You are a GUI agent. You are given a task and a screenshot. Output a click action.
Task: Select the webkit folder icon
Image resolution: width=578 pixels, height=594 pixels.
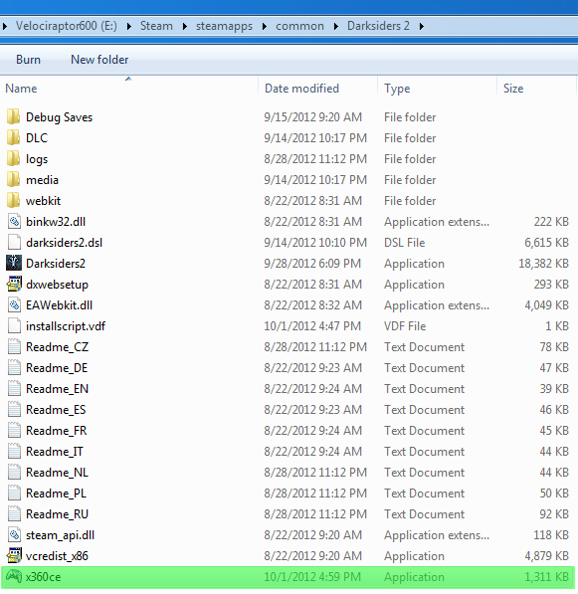14,201
